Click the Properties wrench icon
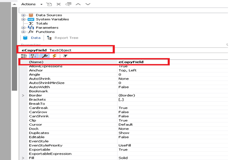Viewport: 230px width, 160px height. click(45, 56)
